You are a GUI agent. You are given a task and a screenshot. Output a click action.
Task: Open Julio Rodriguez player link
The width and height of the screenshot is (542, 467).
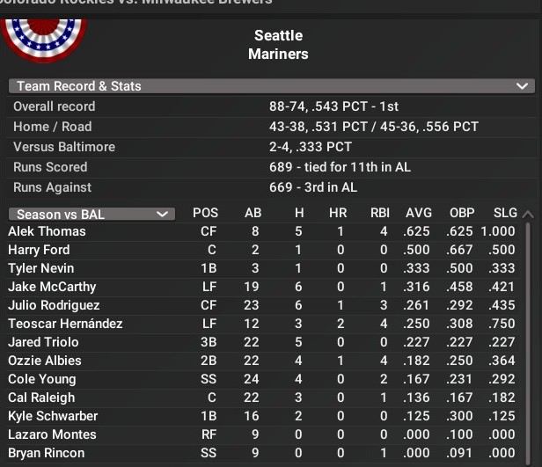(x=52, y=305)
